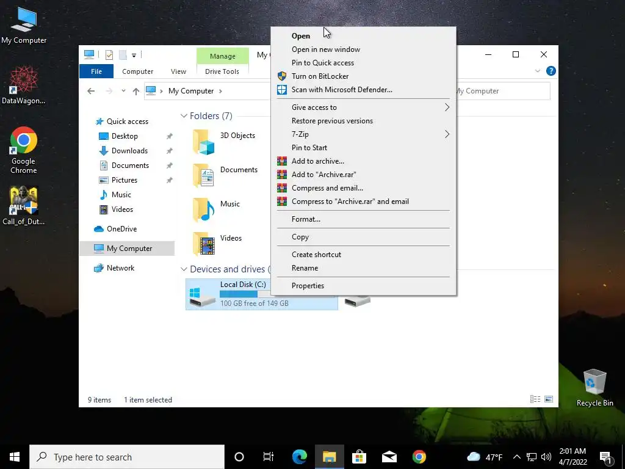Go up one level with the up arrow
This screenshot has height=469, width=625.
tap(136, 92)
